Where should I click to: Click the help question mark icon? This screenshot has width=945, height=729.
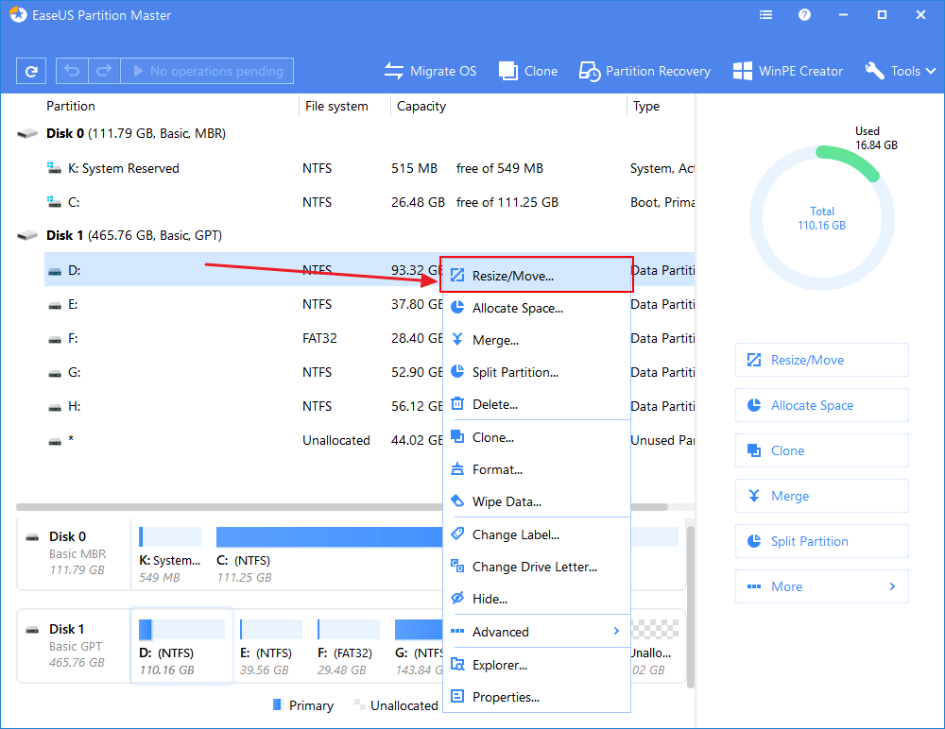tap(804, 15)
